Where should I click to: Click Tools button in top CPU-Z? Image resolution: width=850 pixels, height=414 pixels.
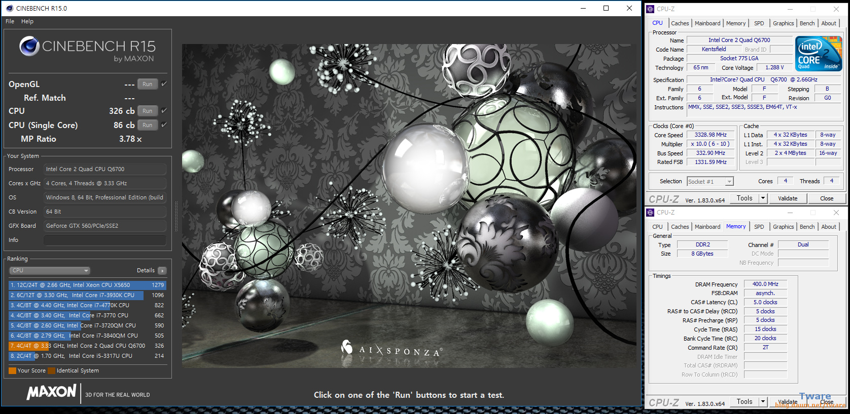tap(745, 198)
